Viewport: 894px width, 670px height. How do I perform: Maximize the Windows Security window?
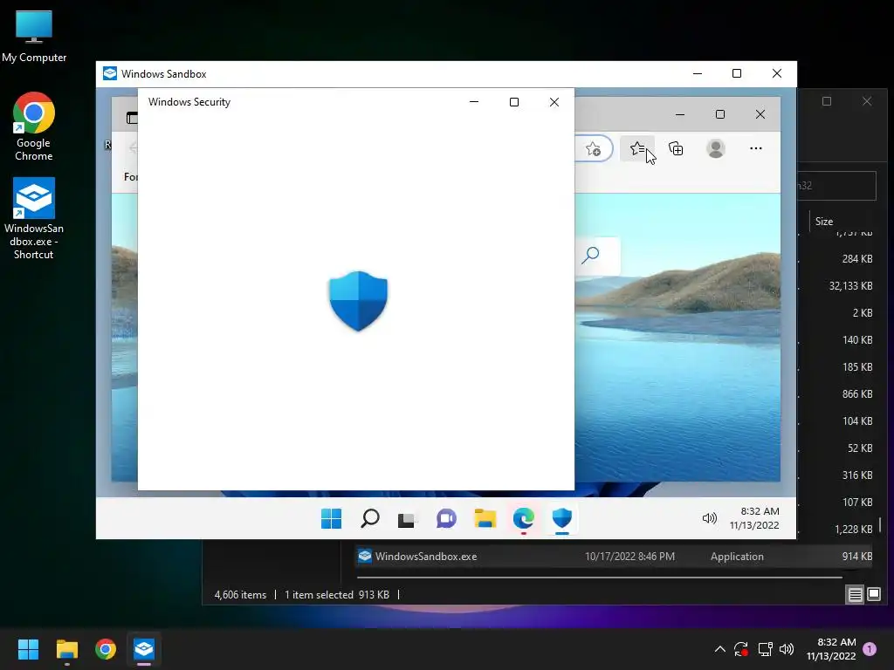(x=513, y=102)
